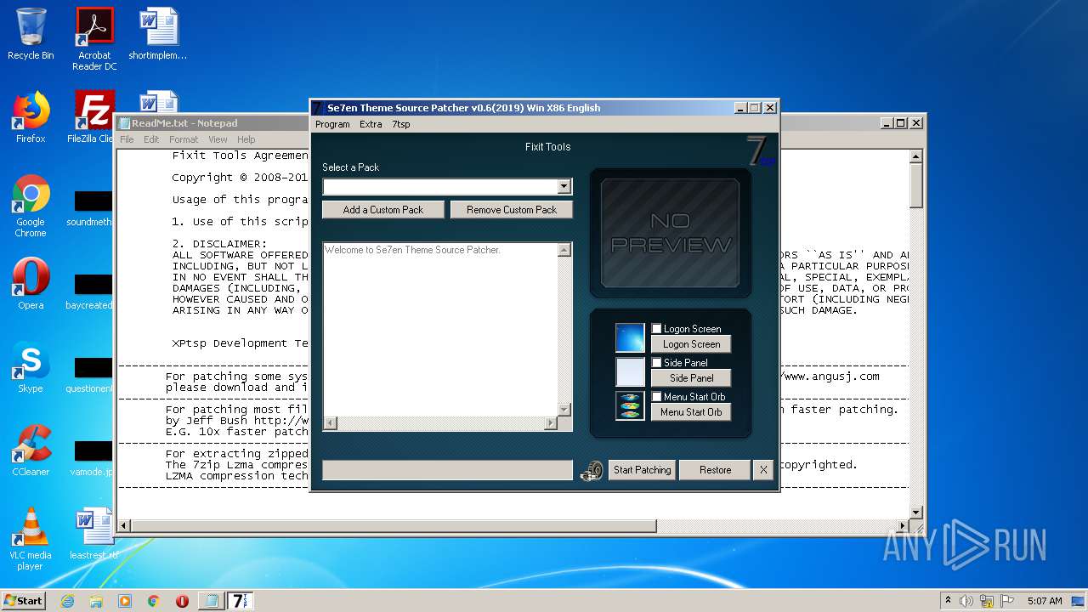Click the small X button beside Restore

coord(763,470)
